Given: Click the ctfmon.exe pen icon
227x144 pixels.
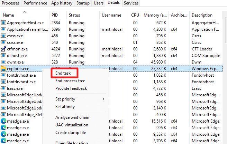Looking at the screenshot, I should pos(3,49).
